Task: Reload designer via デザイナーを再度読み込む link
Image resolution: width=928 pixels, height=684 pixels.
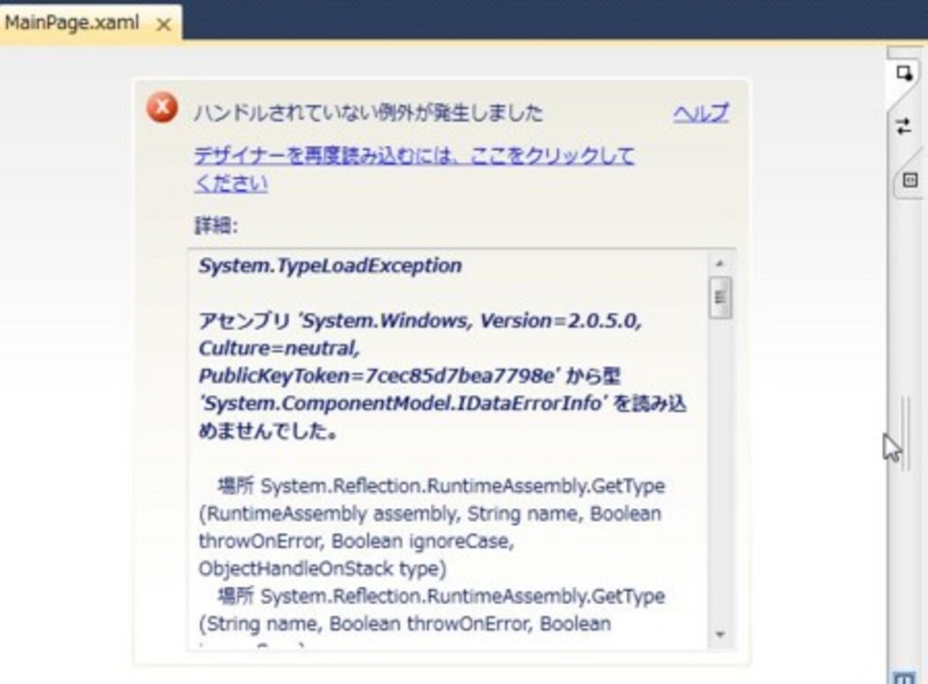Action: click(414, 169)
